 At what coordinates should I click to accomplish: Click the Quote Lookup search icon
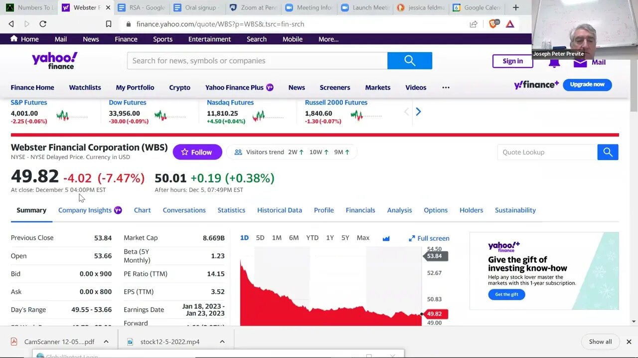tap(608, 152)
